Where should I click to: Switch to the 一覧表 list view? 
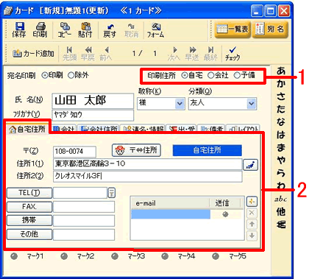tap(232, 29)
